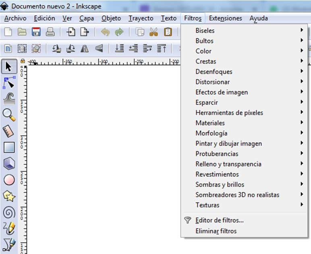Expand Sombreadores 3D no realistas submenu

tap(245, 195)
